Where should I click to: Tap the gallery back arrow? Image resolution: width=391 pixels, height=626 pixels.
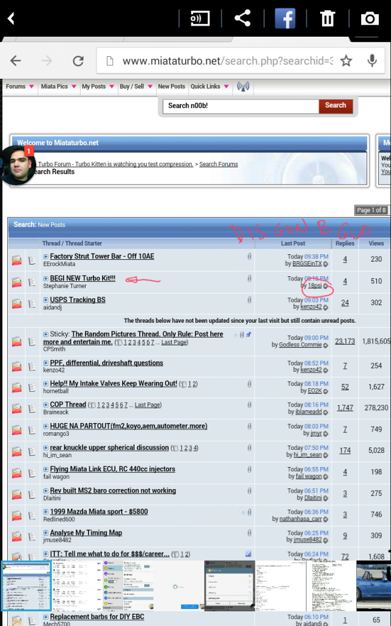tap(11, 18)
